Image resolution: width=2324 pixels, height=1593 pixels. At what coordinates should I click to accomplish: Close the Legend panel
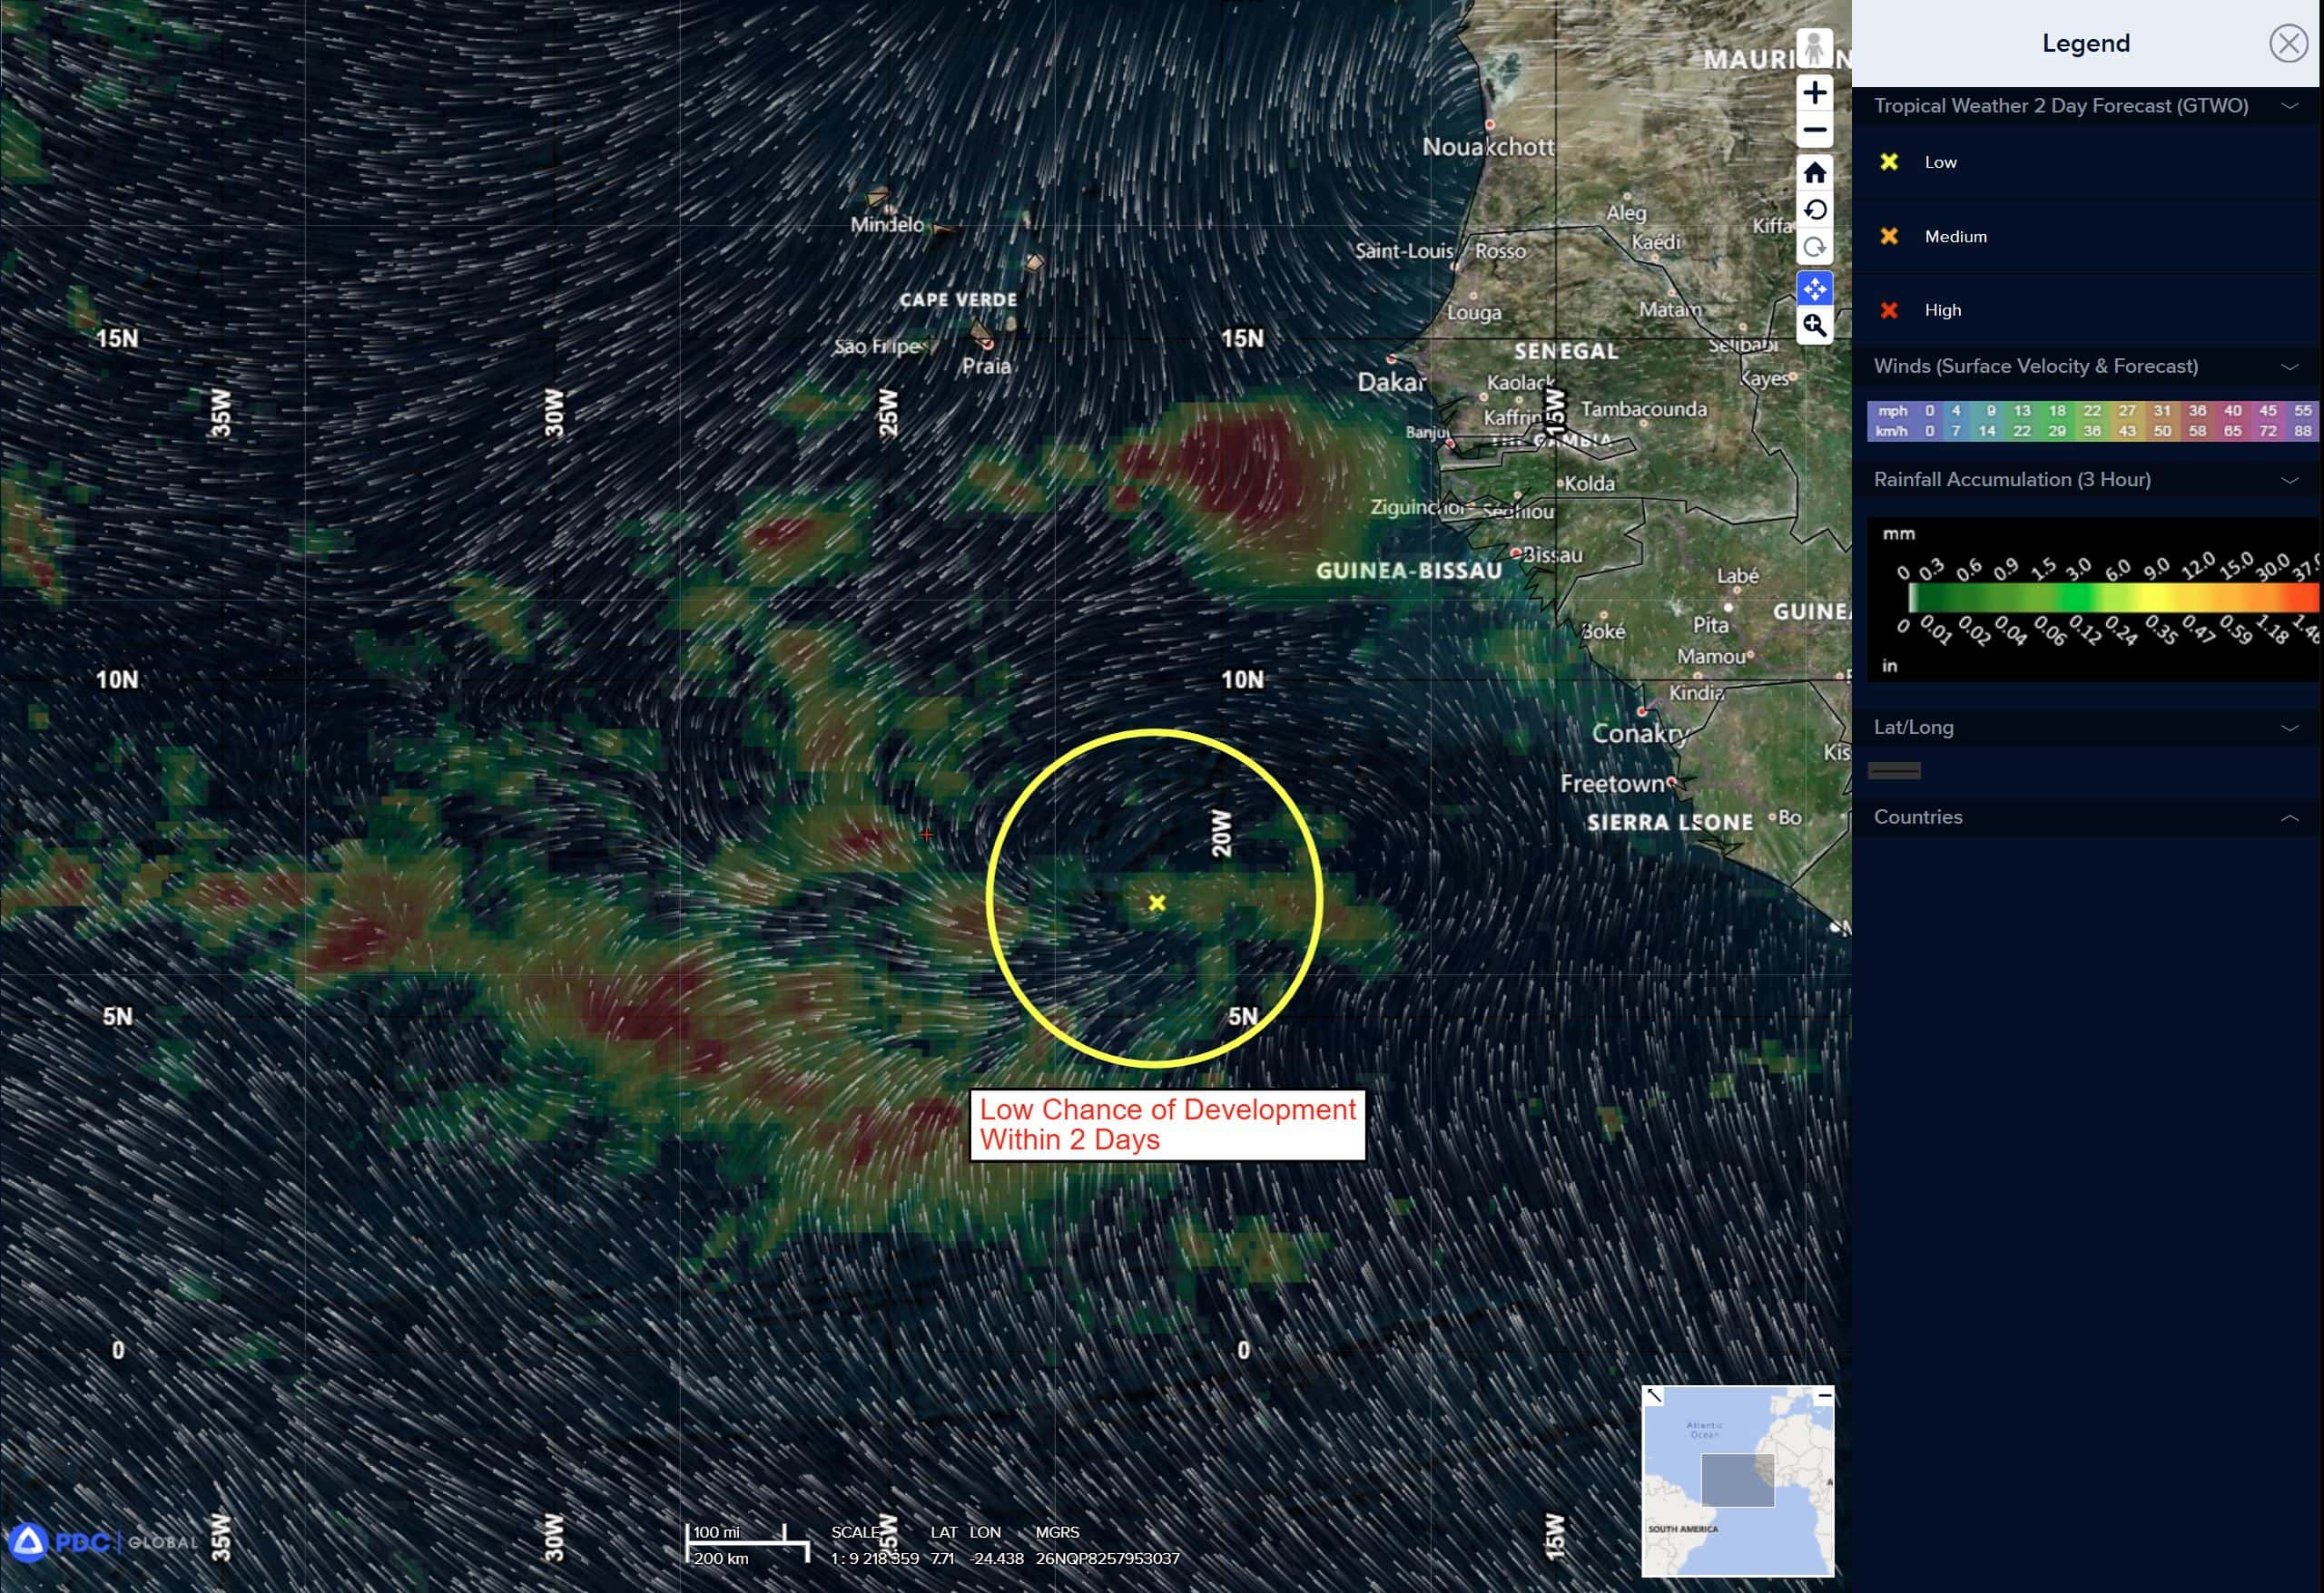click(x=2288, y=43)
